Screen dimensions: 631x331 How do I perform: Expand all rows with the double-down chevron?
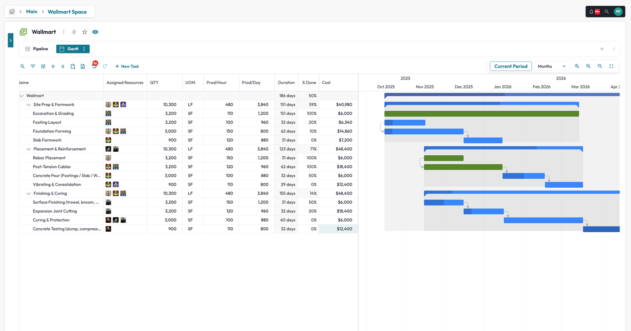(x=53, y=66)
